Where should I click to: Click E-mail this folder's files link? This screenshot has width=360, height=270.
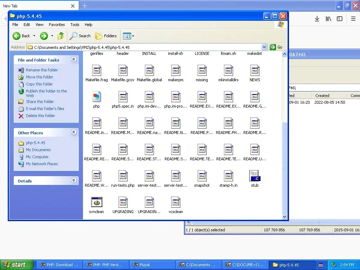(x=45, y=109)
